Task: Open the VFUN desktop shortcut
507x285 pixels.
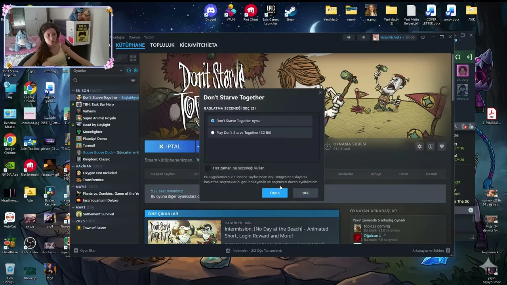Action: [x=231, y=13]
